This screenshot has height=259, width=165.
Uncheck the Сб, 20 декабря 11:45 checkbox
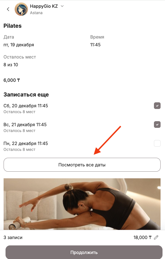tap(157, 106)
